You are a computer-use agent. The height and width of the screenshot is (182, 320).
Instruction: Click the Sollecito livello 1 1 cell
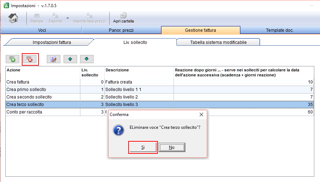point(139,90)
